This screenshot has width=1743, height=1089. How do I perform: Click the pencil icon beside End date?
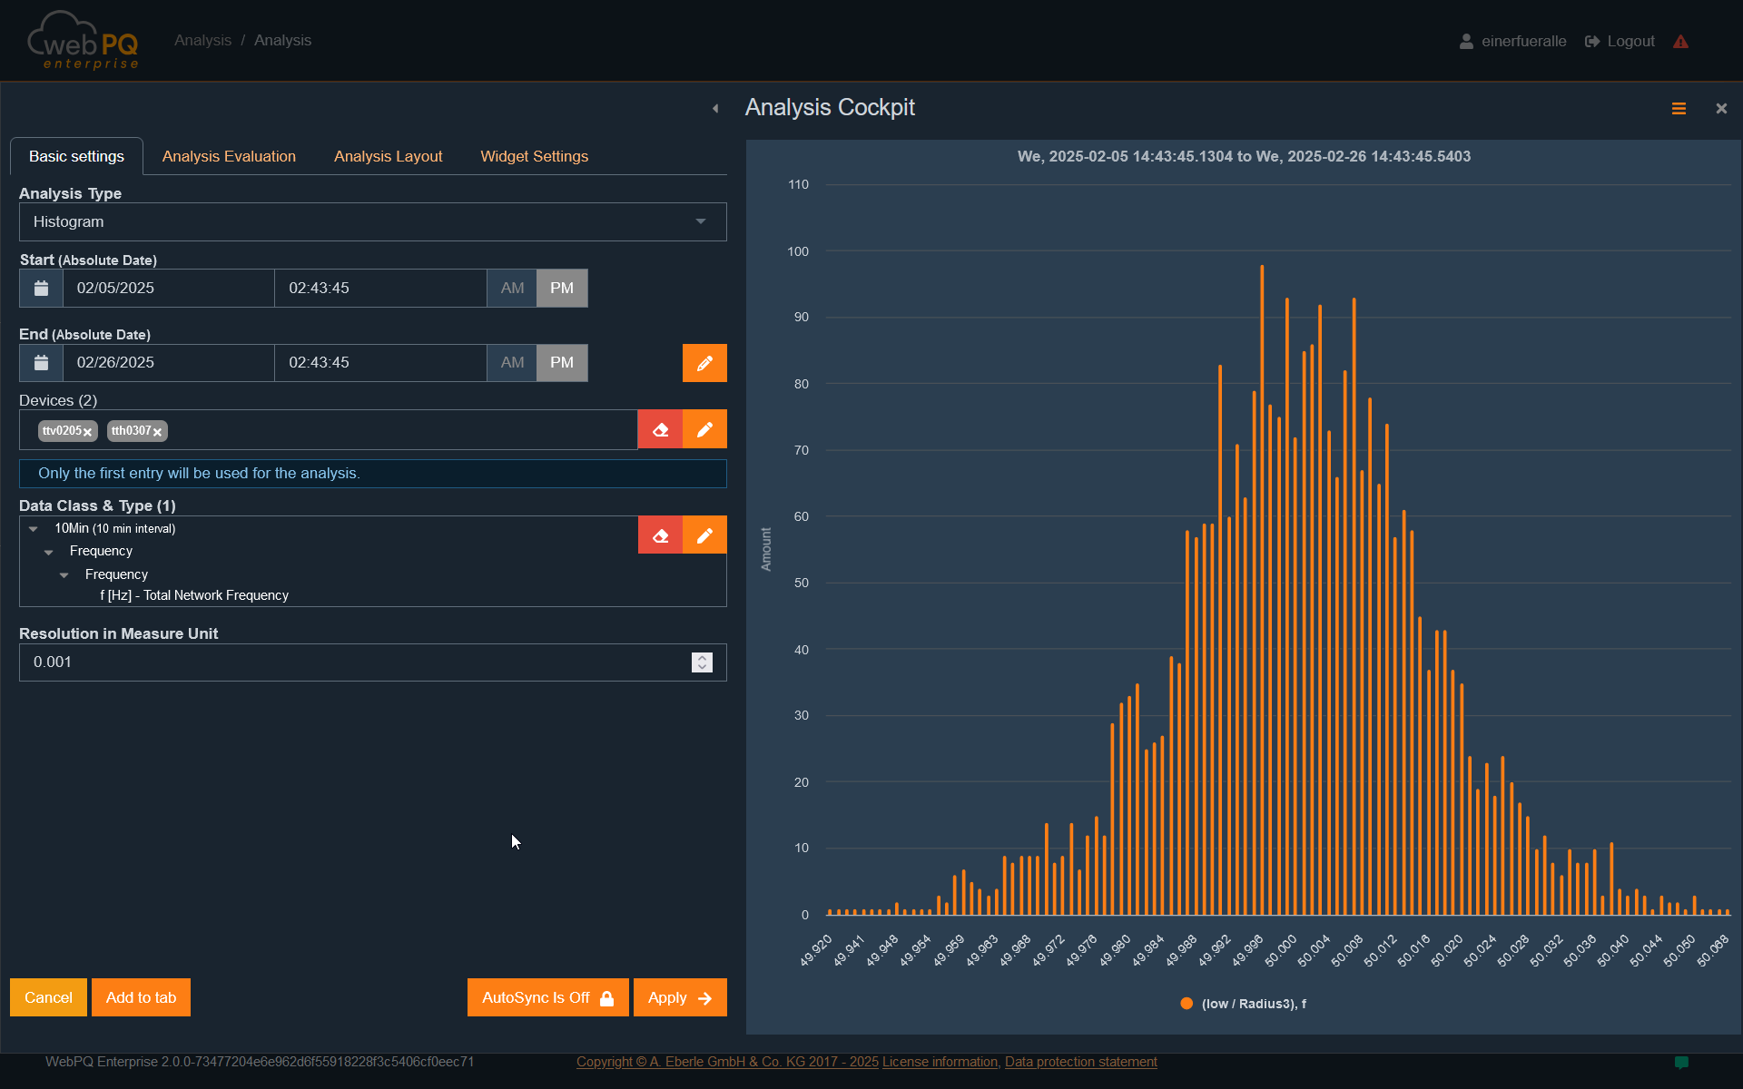[704, 363]
